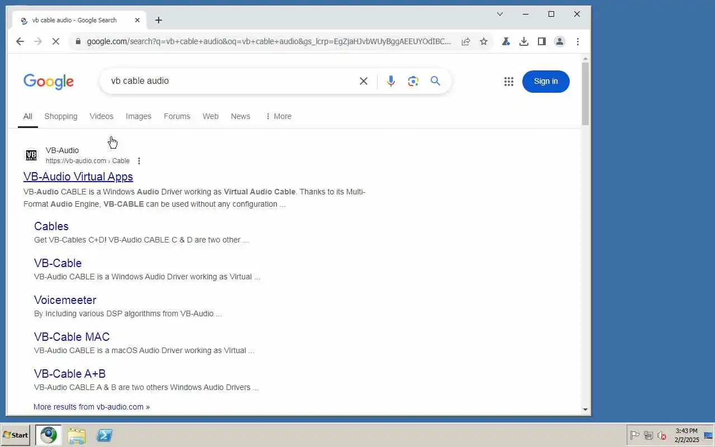This screenshot has width=715, height=447.
Task: Open the VB-Cable A+B sitelink
Action: click(x=70, y=374)
